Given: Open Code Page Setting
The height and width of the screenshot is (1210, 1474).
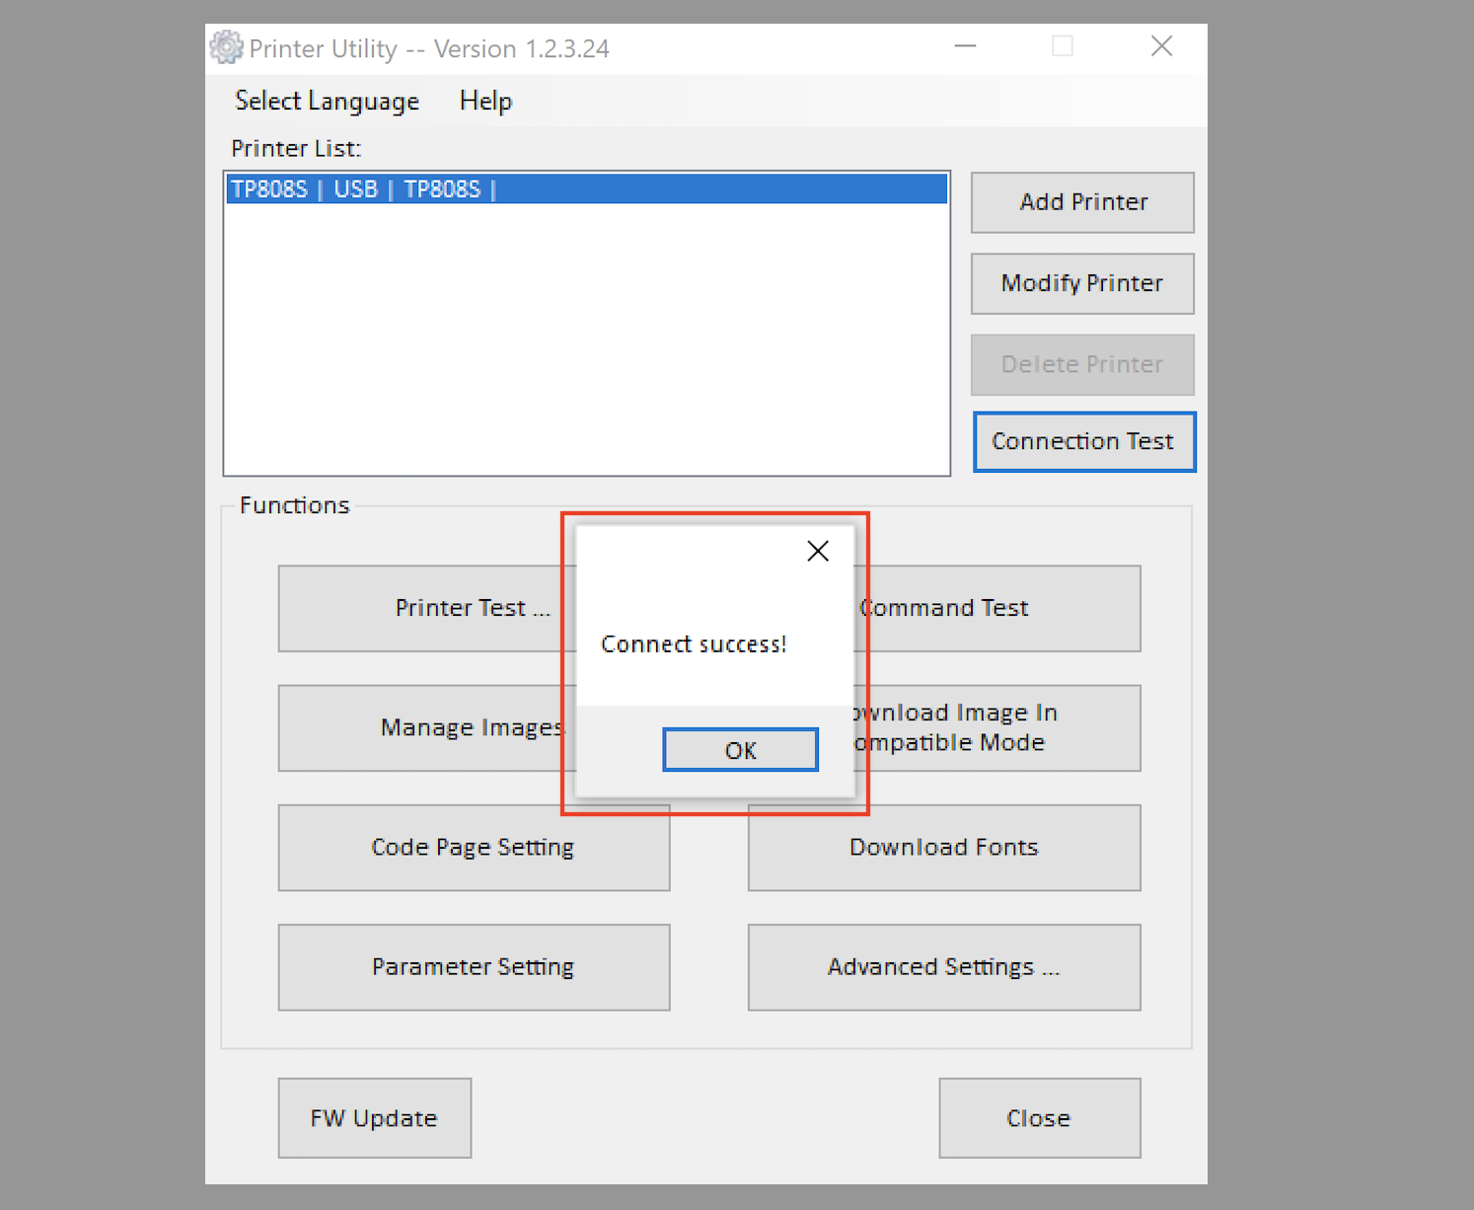Looking at the screenshot, I should click(x=474, y=848).
